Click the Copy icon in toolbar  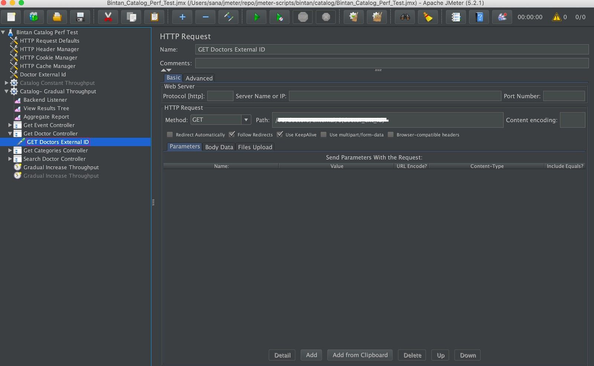(131, 17)
